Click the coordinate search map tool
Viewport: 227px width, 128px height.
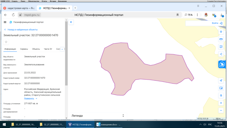pyautogui.click(x=221, y=96)
